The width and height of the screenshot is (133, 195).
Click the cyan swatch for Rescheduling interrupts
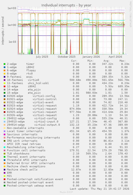[5, 147]
